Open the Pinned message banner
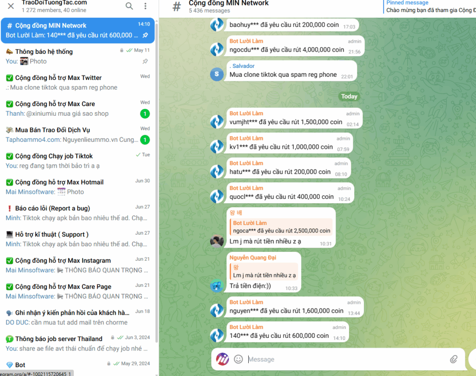 (x=430, y=7)
